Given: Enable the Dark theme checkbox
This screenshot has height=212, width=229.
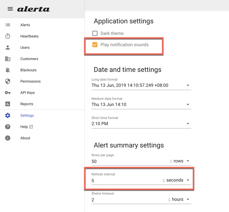Looking at the screenshot, I should coord(95,33).
